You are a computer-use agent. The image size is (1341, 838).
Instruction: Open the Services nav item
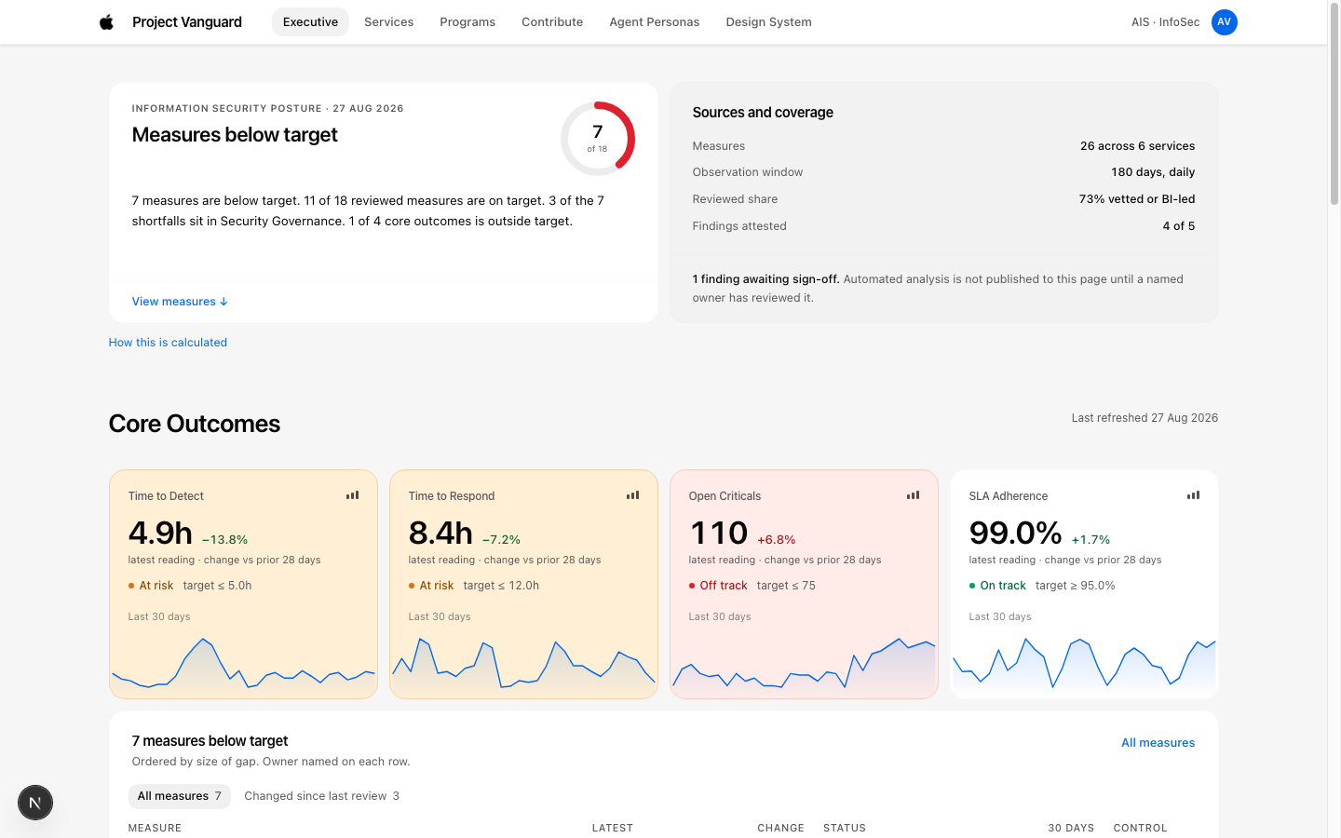pos(388,21)
